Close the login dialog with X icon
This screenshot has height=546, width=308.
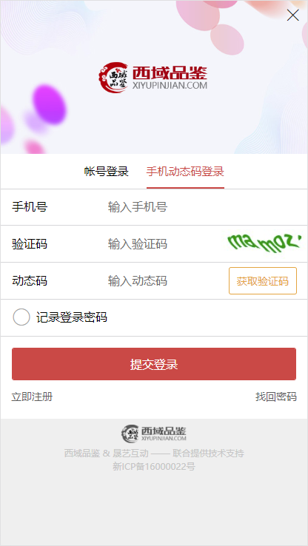(292, 15)
